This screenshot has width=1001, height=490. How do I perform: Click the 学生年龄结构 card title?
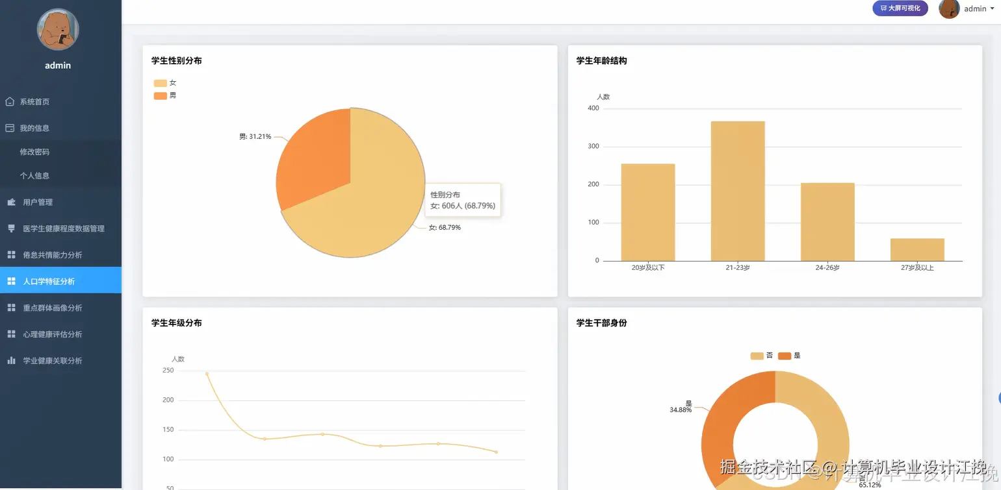coord(602,61)
